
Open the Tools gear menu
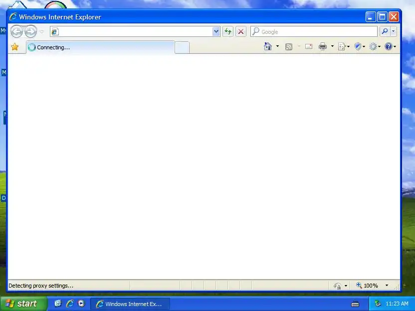(375, 46)
